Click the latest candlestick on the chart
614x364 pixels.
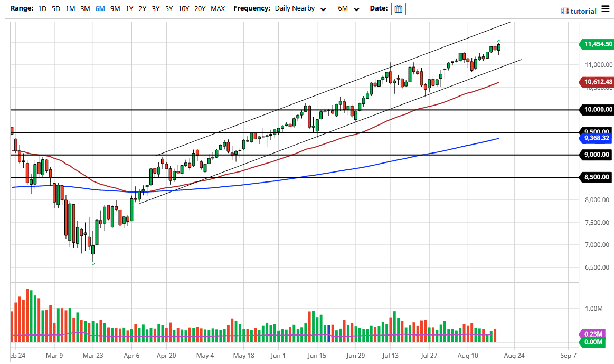[498, 47]
